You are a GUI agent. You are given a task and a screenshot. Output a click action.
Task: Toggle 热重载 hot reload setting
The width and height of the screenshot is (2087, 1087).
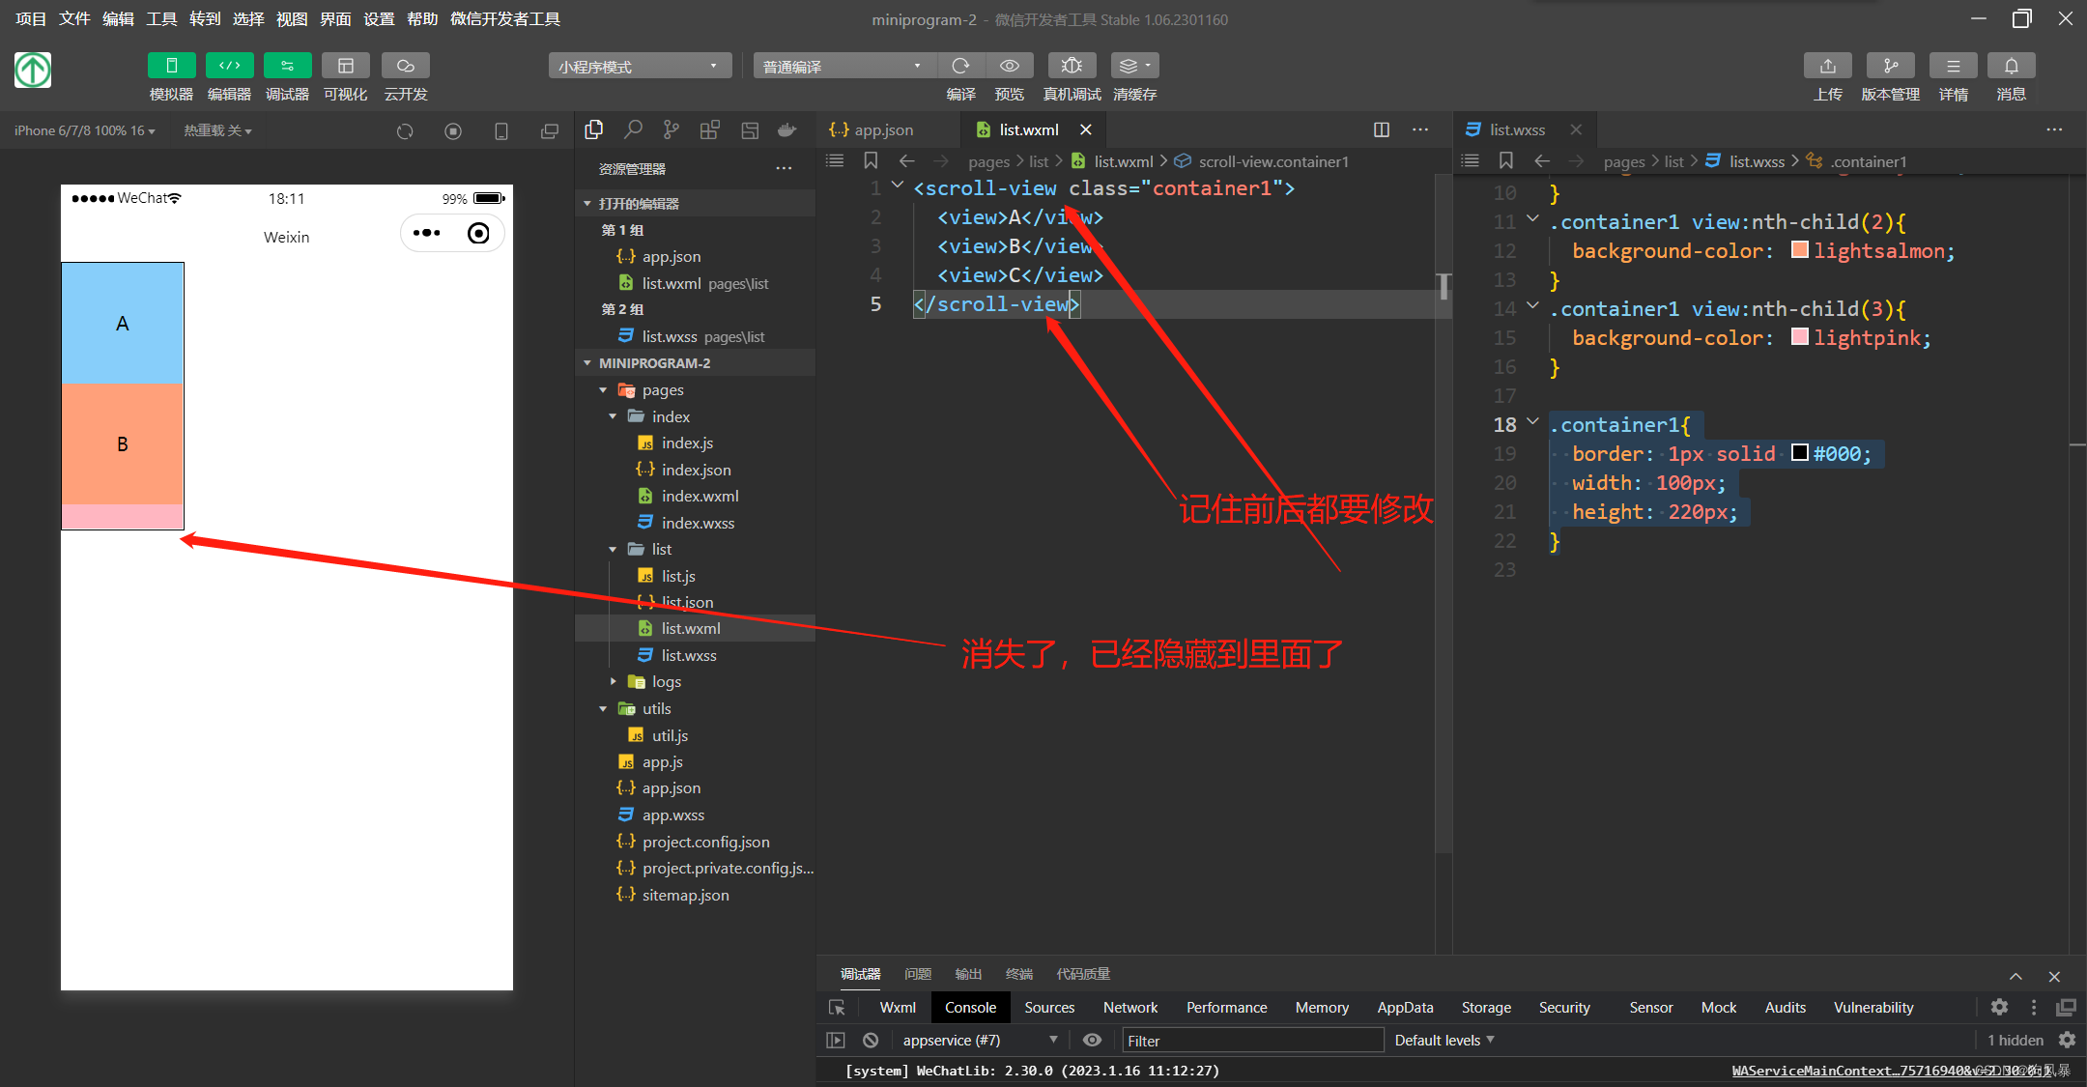click(216, 129)
